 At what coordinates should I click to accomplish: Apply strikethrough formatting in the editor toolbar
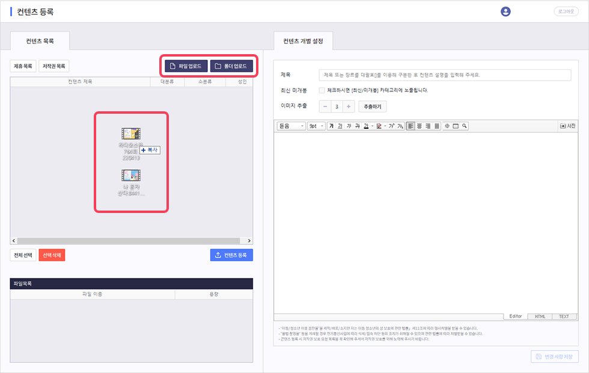(x=358, y=126)
